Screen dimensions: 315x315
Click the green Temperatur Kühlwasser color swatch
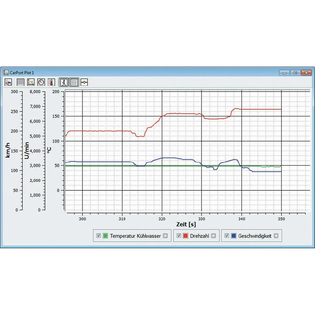(x=106, y=236)
